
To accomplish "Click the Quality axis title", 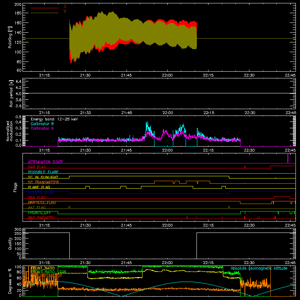I will click(10, 243).
